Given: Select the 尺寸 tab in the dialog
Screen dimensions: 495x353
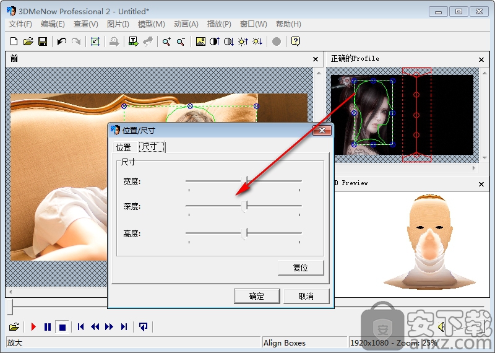Looking at the screenshot, I should point(152,147).
